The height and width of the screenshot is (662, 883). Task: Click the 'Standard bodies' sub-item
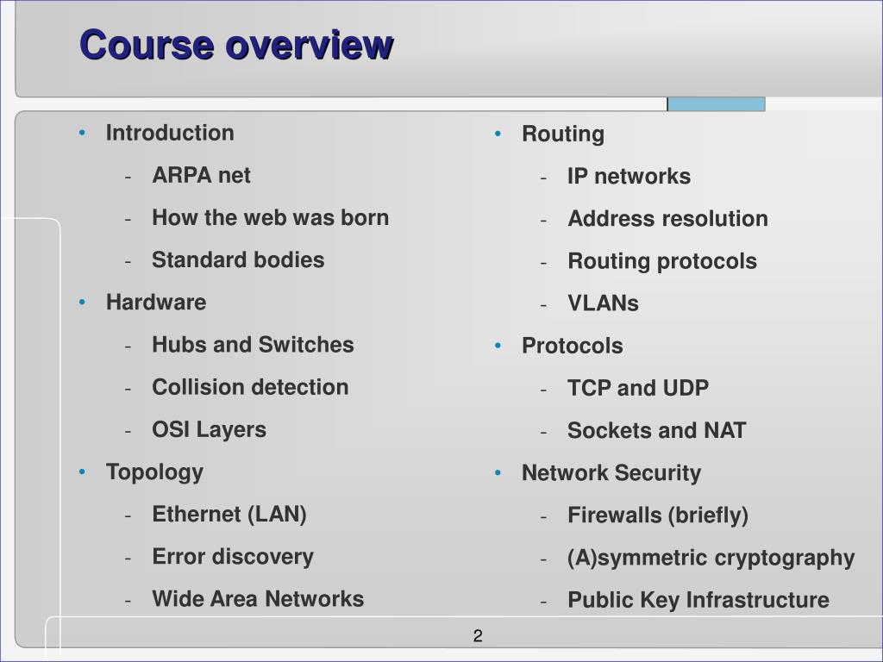tap(238, 259)
